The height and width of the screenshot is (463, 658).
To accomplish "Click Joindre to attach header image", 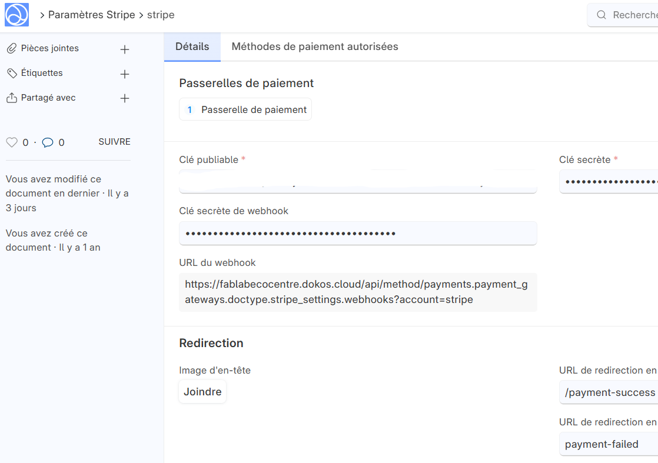I will (x=202, y=392).
